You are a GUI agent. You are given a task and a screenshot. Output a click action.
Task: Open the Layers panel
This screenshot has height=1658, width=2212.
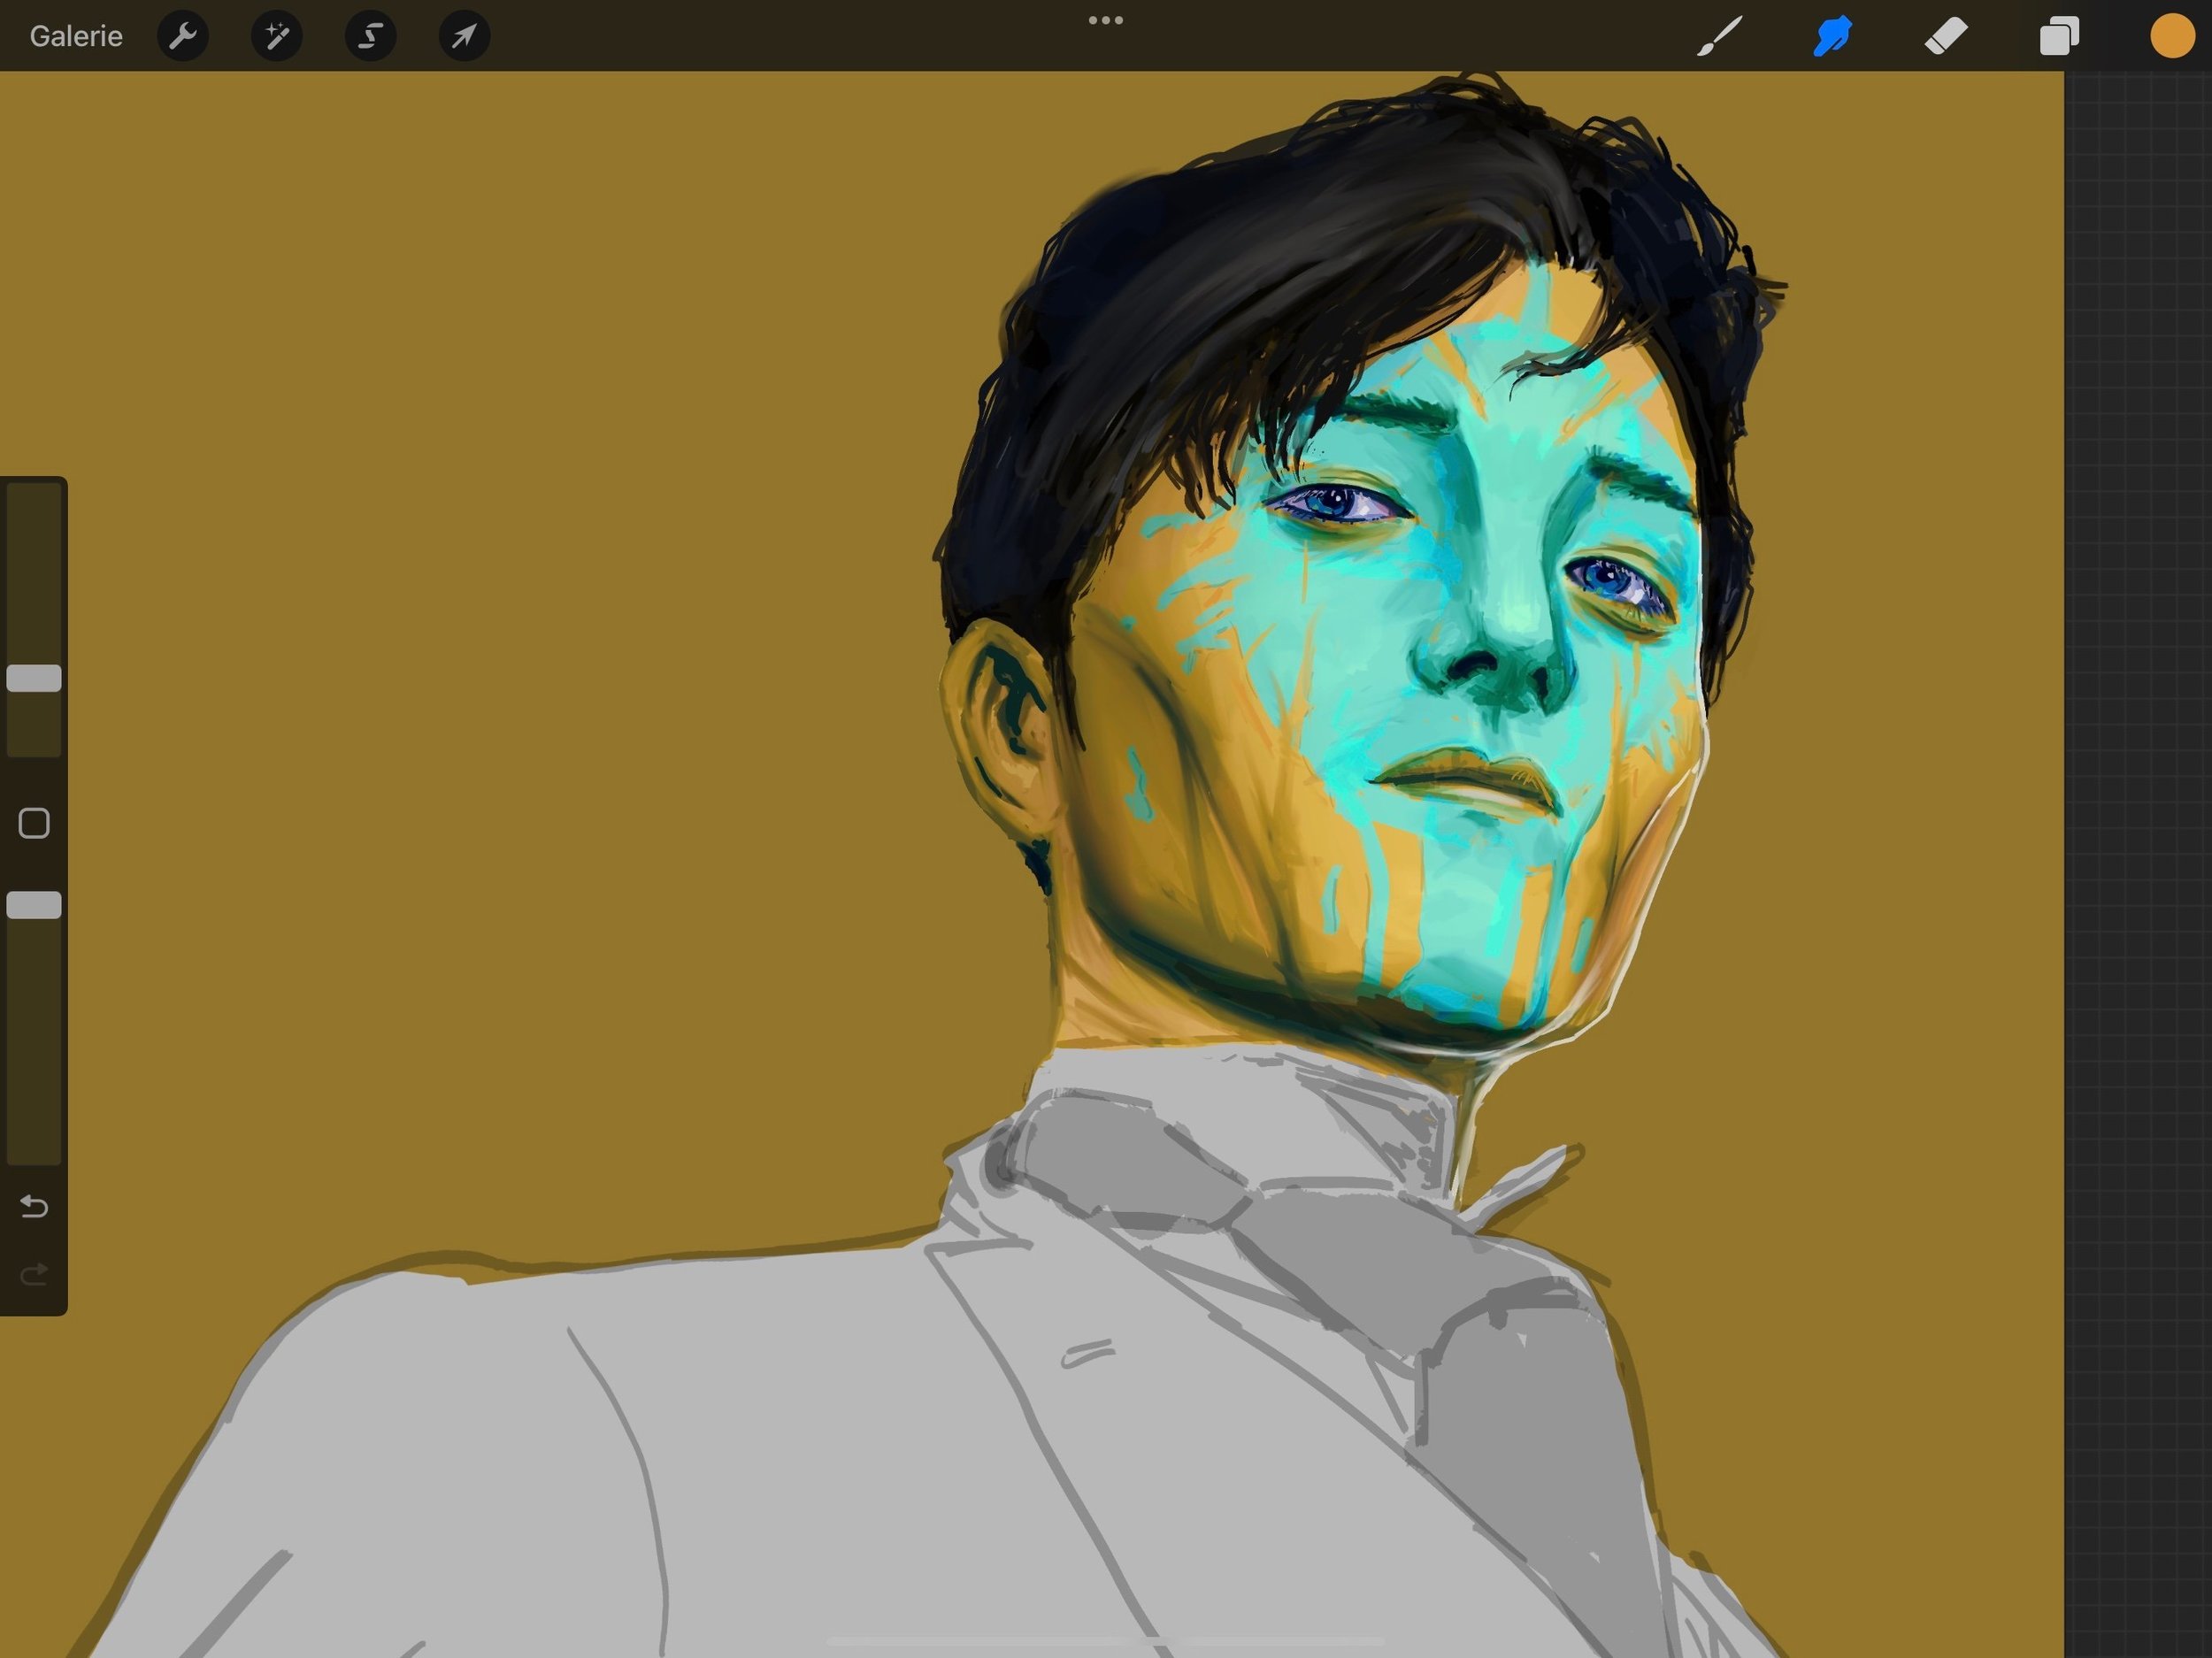[x=2059, y=36]
